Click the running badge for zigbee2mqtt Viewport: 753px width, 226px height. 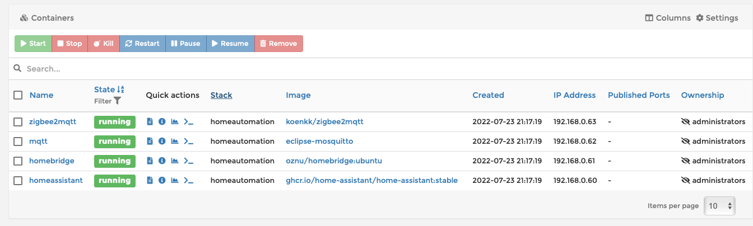pyautogui.click(x=115, y=122)
